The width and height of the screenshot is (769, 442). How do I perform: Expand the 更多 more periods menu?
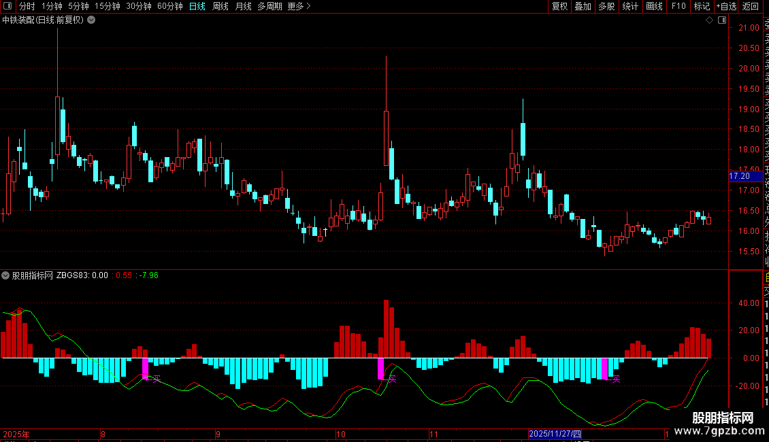coord(299,6)
